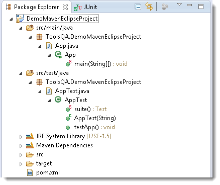The image size is (220, 185).
Task: Collapse the AppTest.java node
Action: tap(40, 91)
